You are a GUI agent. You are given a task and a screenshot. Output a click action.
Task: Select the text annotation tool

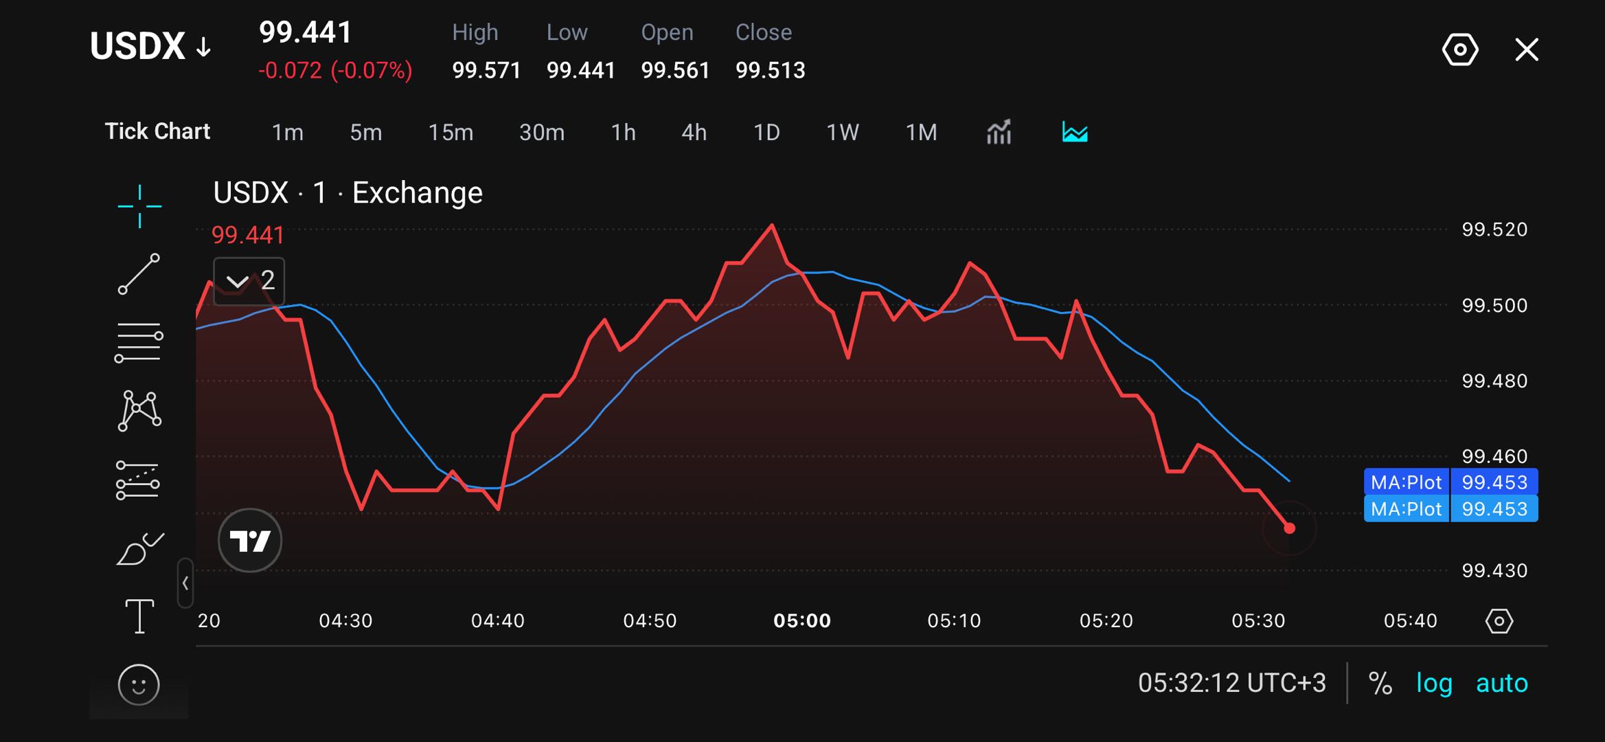[139, 616]
